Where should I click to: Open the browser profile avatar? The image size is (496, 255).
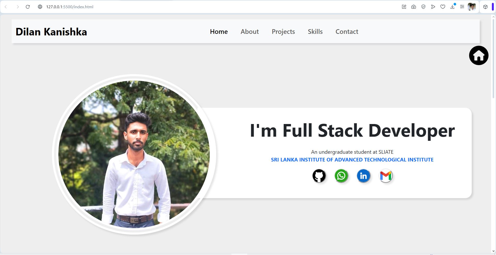[472, 7]
